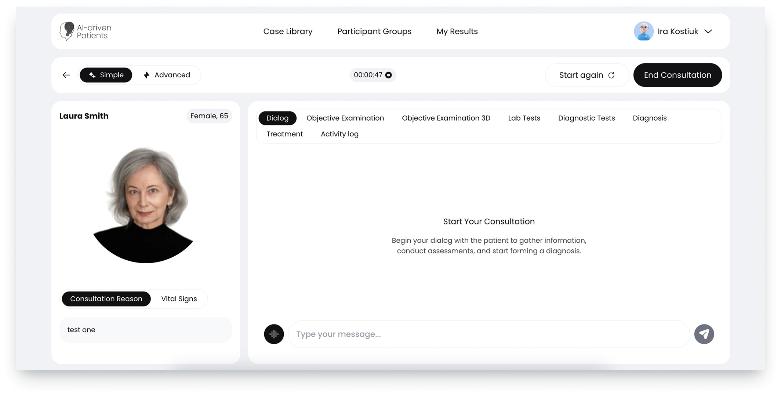Screen dimensions: 781x396
Task: Click the Type your message input field
Action: point(488,334)
